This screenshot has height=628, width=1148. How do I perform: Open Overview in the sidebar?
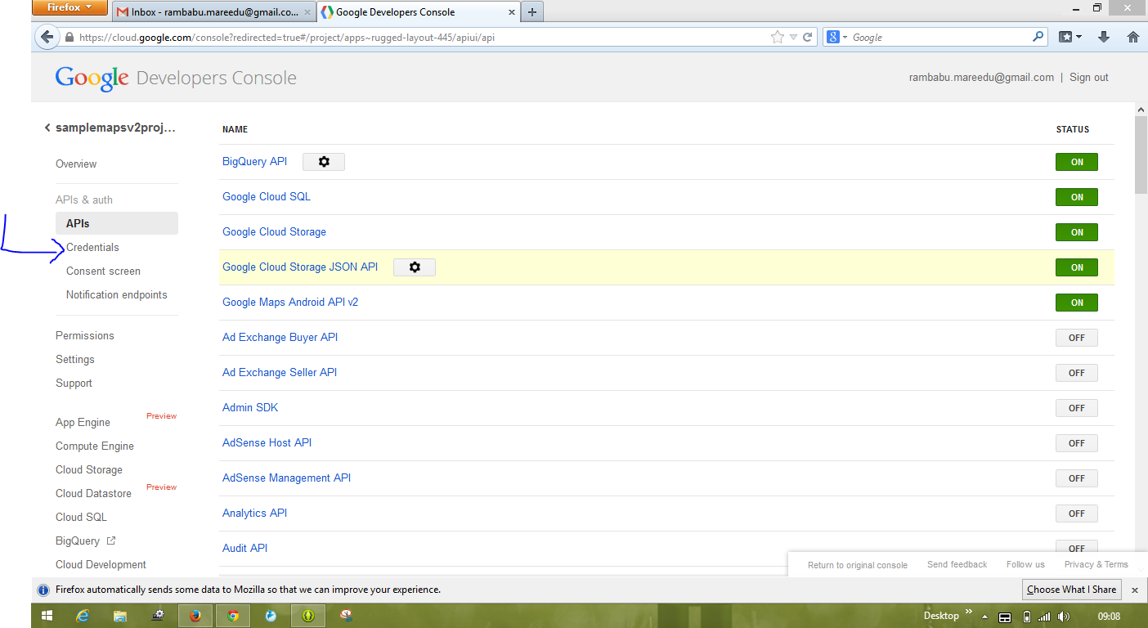(x=76, y=164)
